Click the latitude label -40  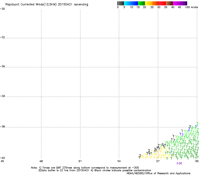(2, 158)
